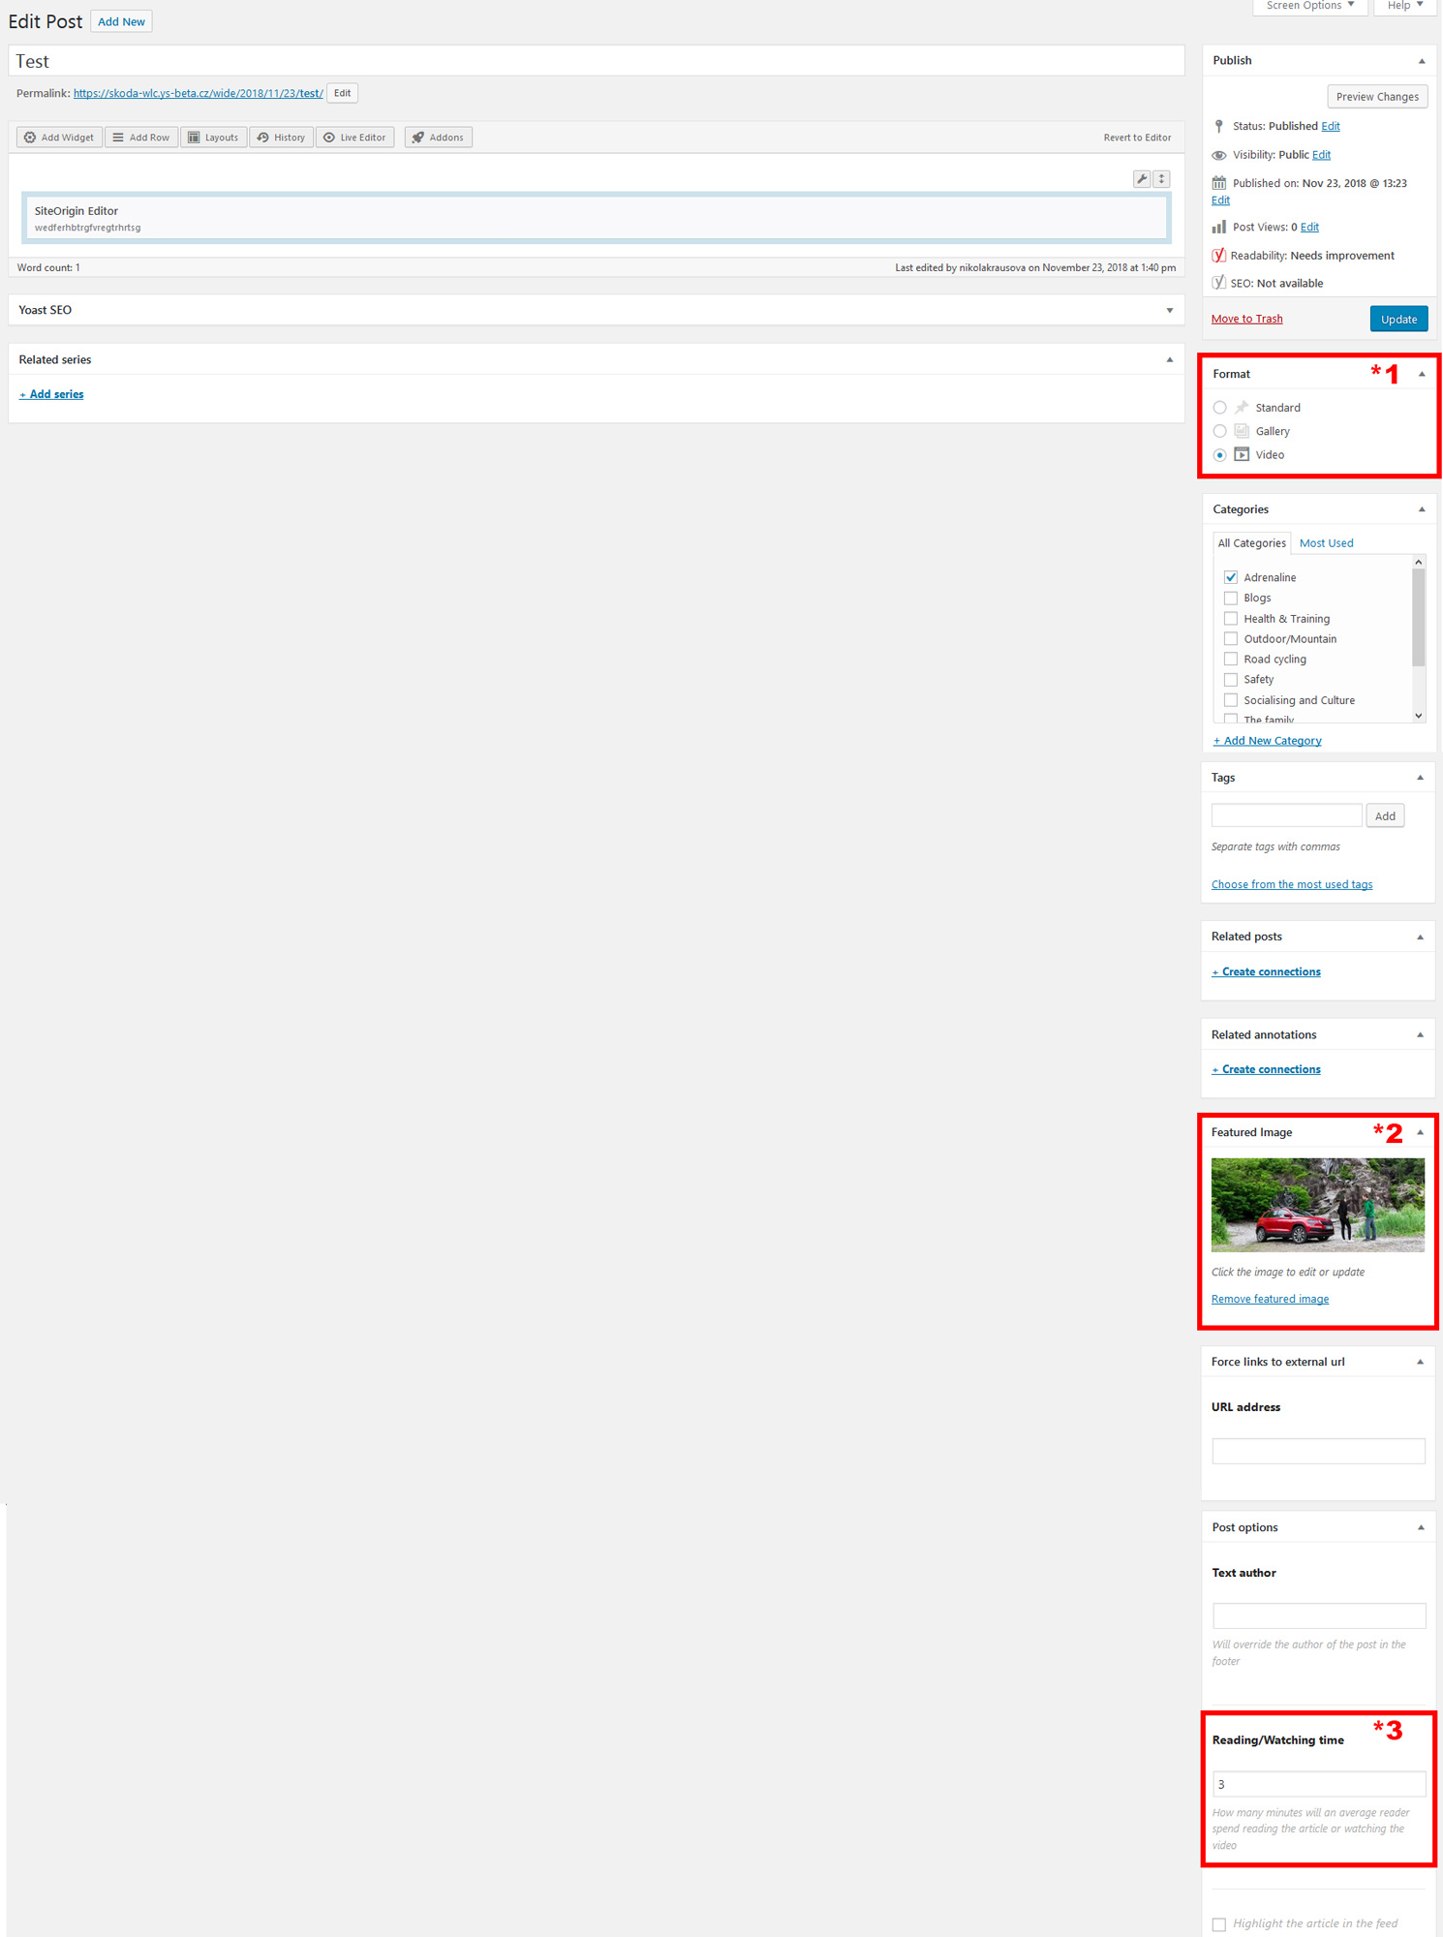
Task: Select the Gallery post format
Action: (1220, 431)
